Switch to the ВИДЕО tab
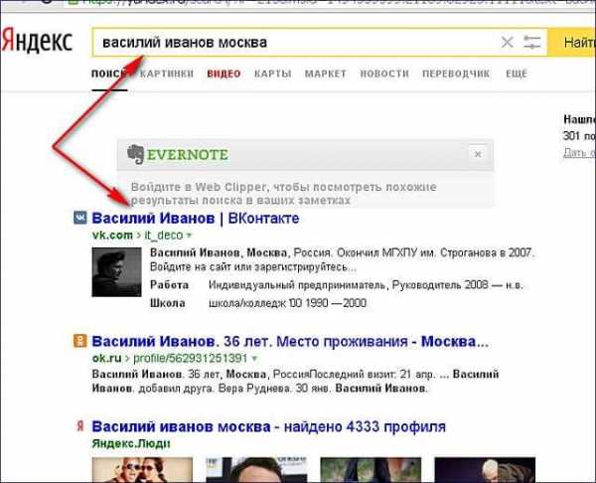The height and width of the screenshot is (483, 596). click(x=223, y=74)
